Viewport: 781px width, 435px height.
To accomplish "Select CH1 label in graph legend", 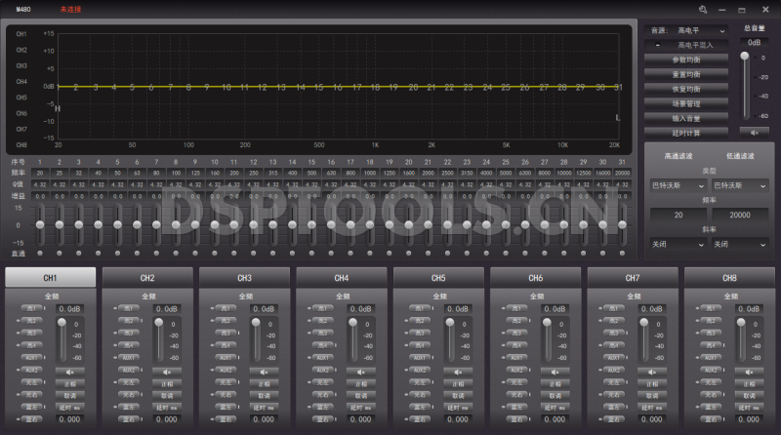I will pyautogui.click(x=21, y=34).
